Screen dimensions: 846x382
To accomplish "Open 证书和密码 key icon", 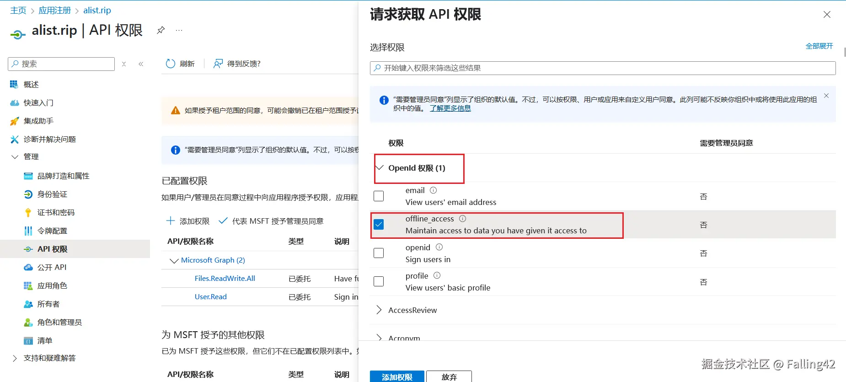I will (x=28, y=212).
